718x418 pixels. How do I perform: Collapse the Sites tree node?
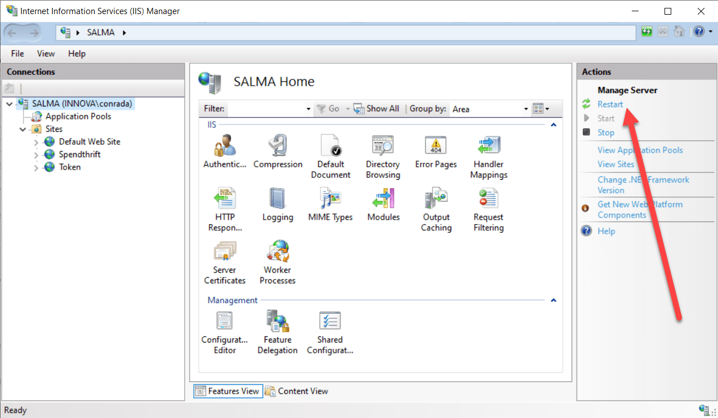tap(23, 130)
